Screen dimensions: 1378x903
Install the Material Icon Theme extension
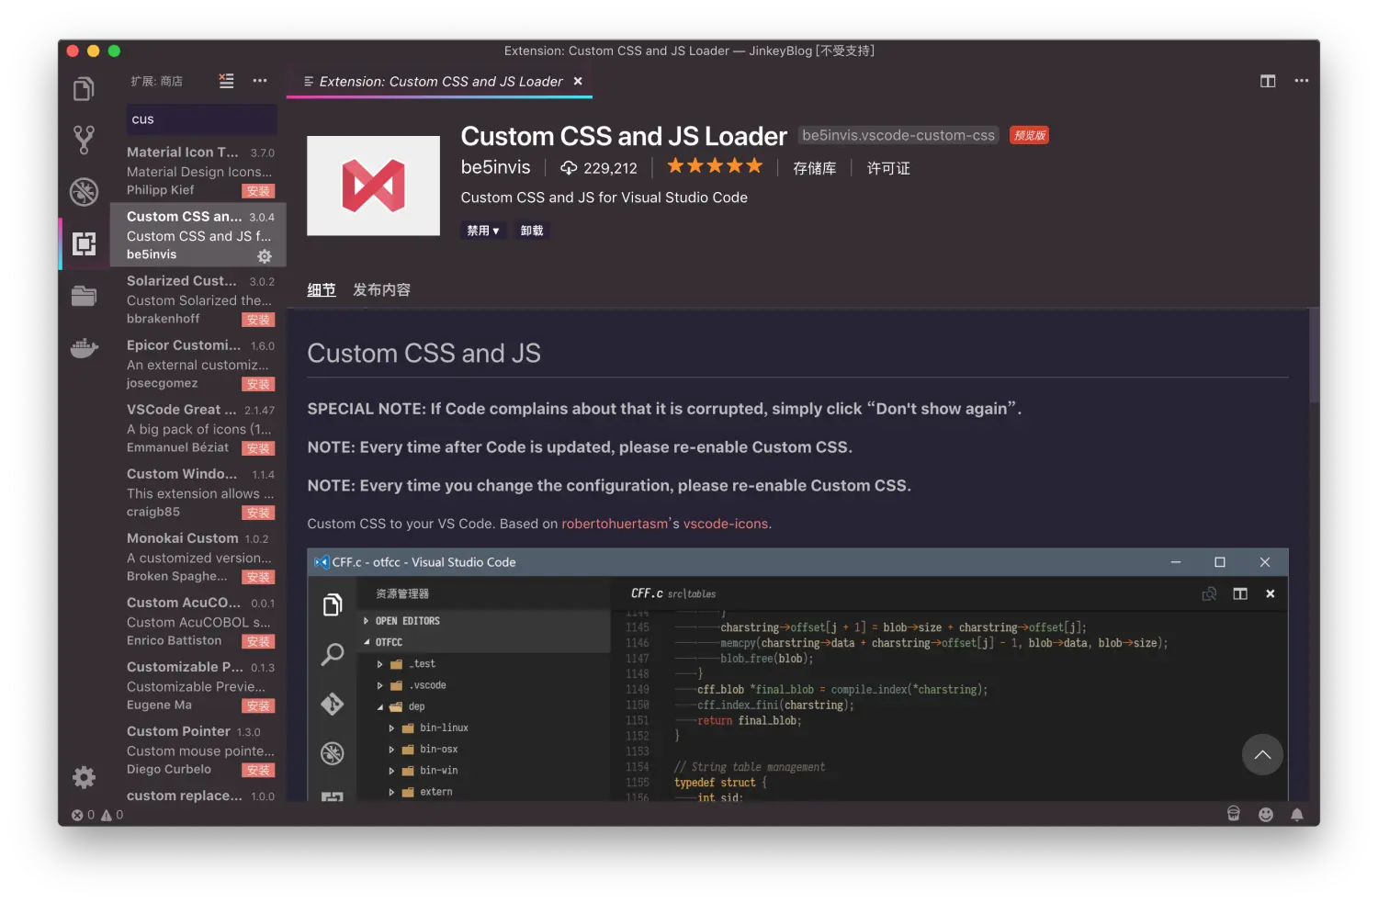(258, 191)
